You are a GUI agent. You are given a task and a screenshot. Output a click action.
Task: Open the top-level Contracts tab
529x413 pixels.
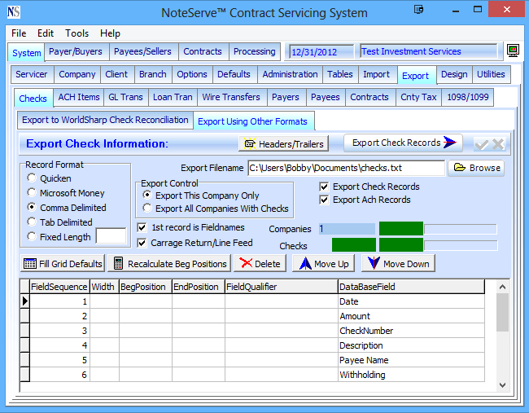pos(203,51)
